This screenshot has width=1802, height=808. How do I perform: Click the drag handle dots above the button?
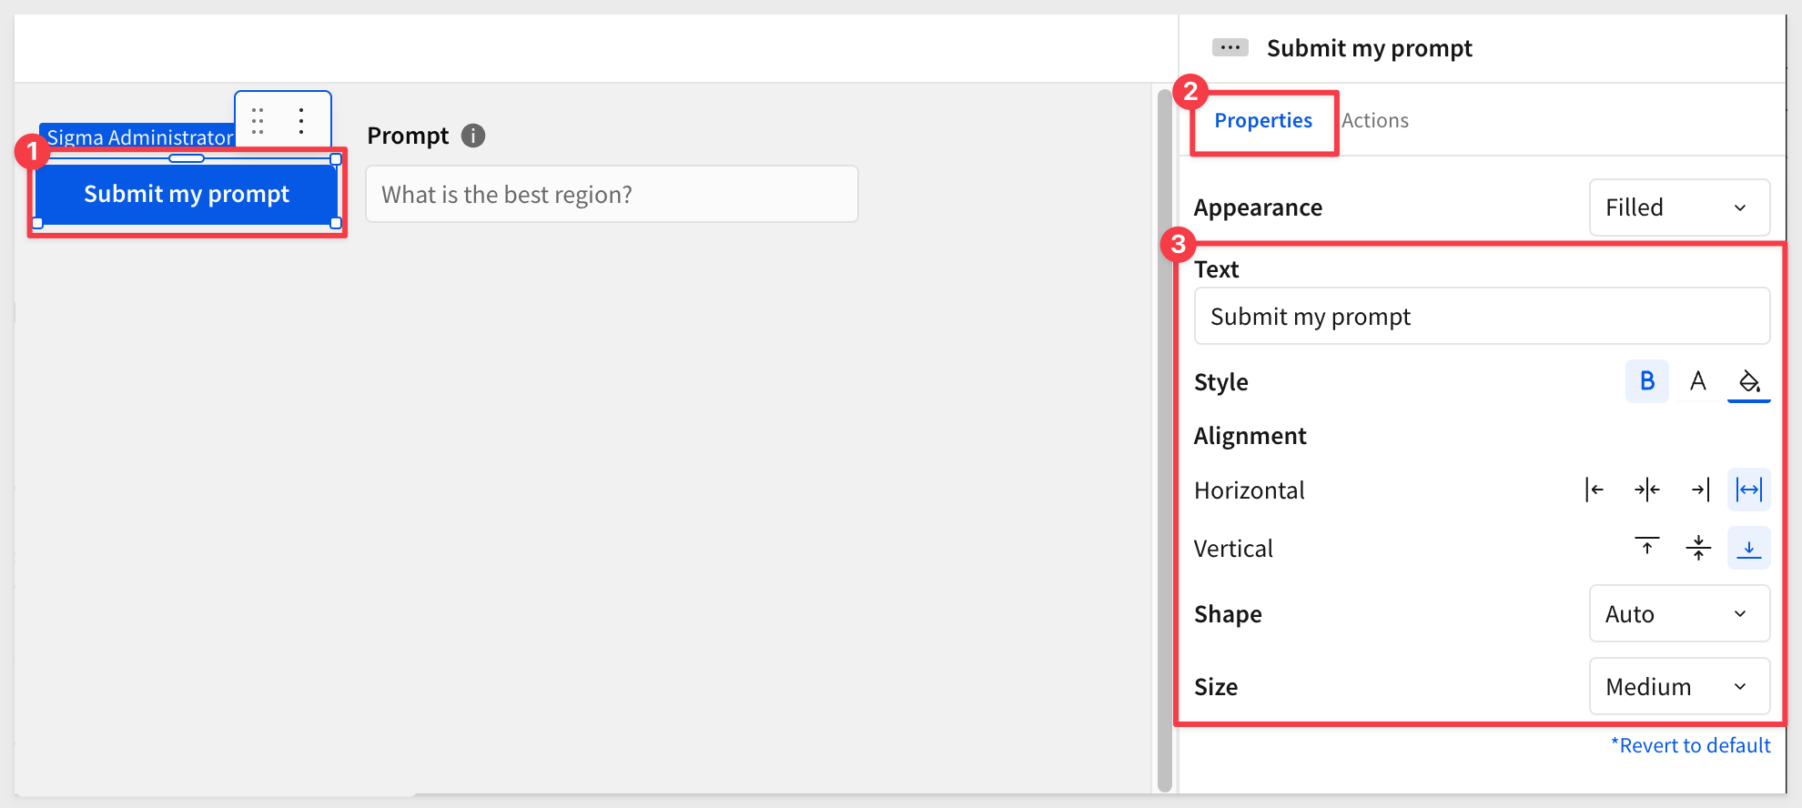(258, 121)
